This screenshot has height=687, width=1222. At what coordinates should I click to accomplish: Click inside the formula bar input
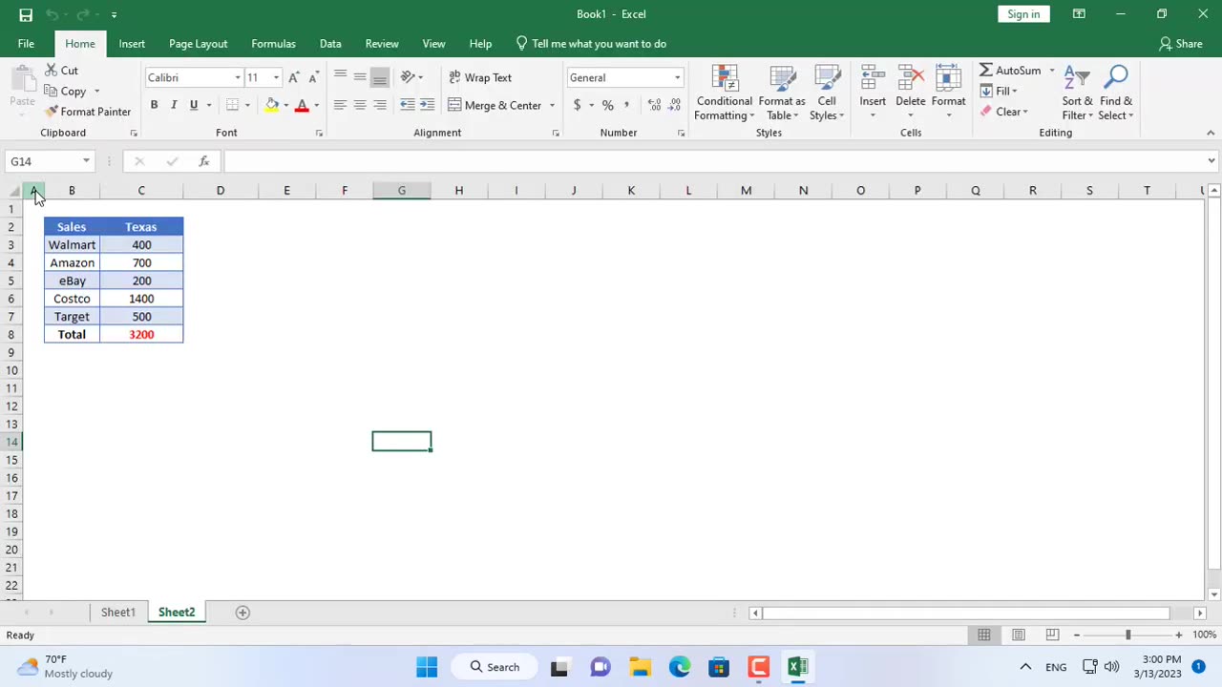[x=713, y=161]
